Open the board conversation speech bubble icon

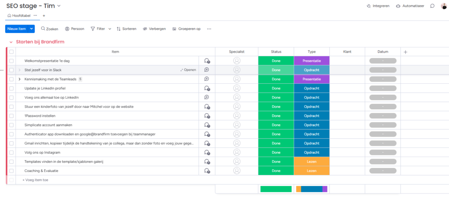point(432,6)
